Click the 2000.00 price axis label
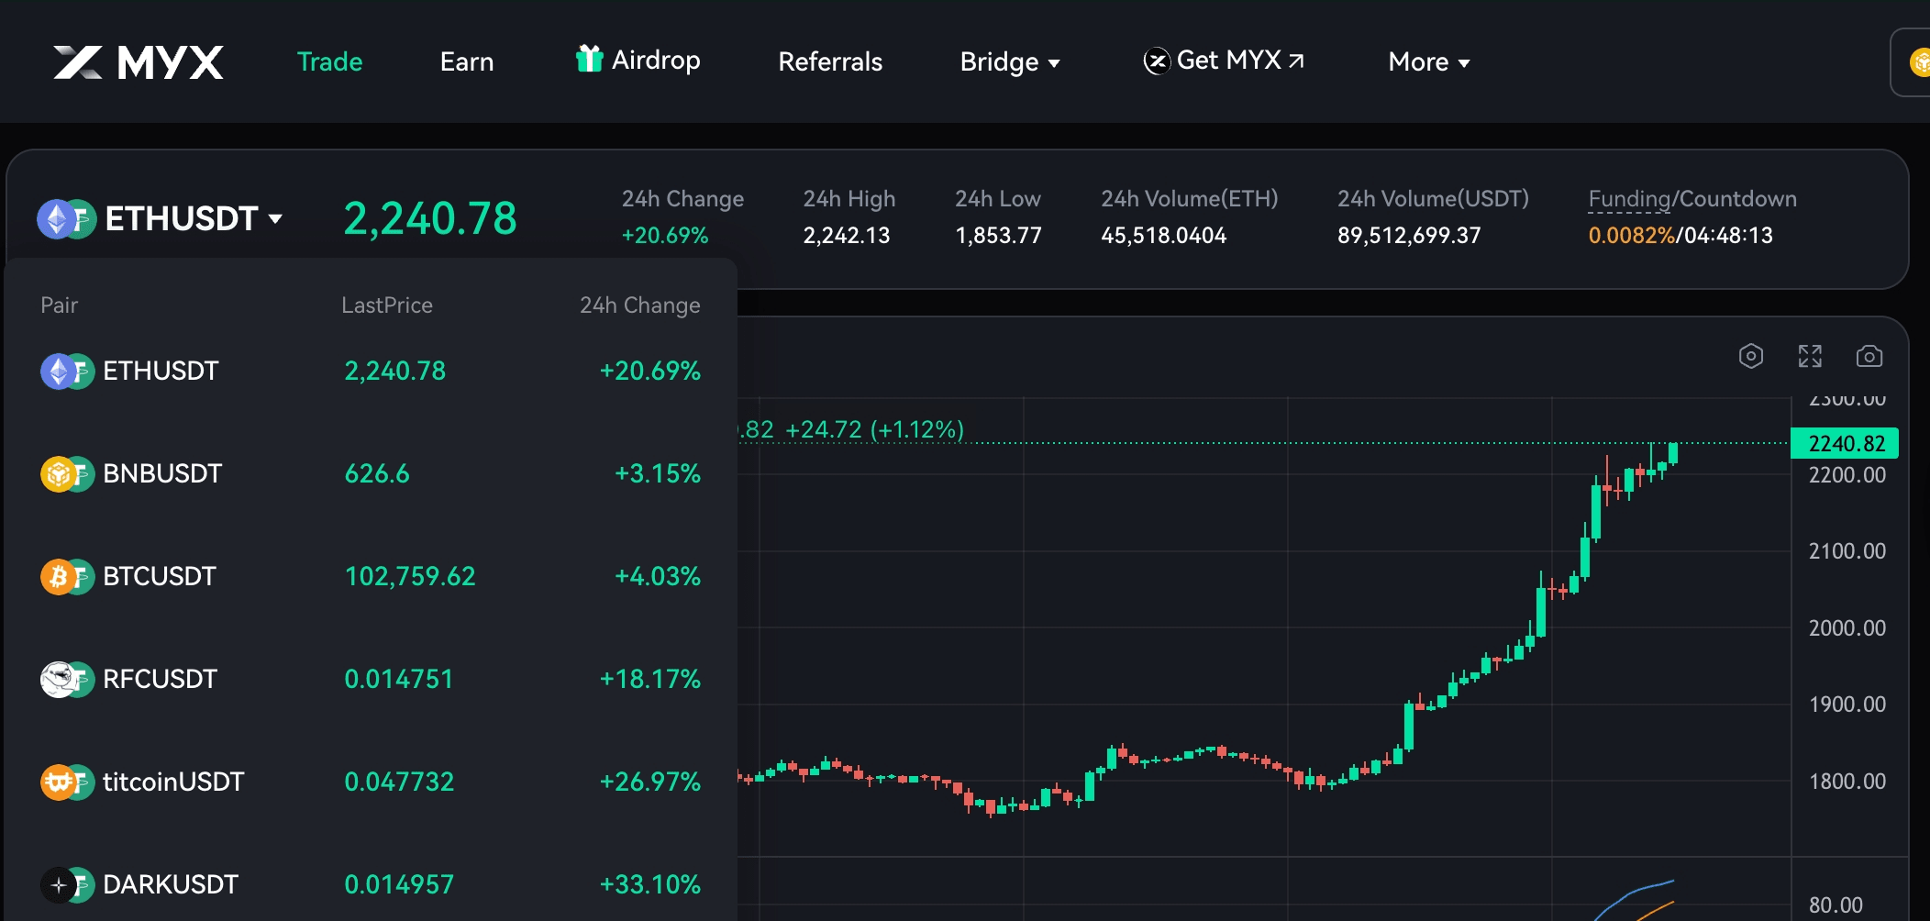Viewport: 1930px width, 921px height. [x=1847, y=627]
